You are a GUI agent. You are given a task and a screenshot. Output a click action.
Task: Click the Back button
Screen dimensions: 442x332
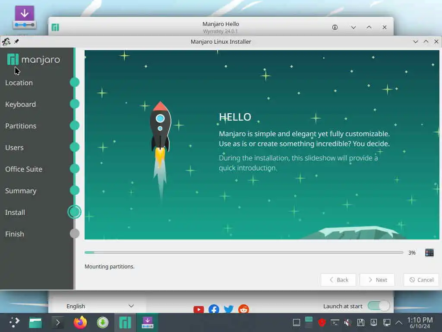point(338,280)
